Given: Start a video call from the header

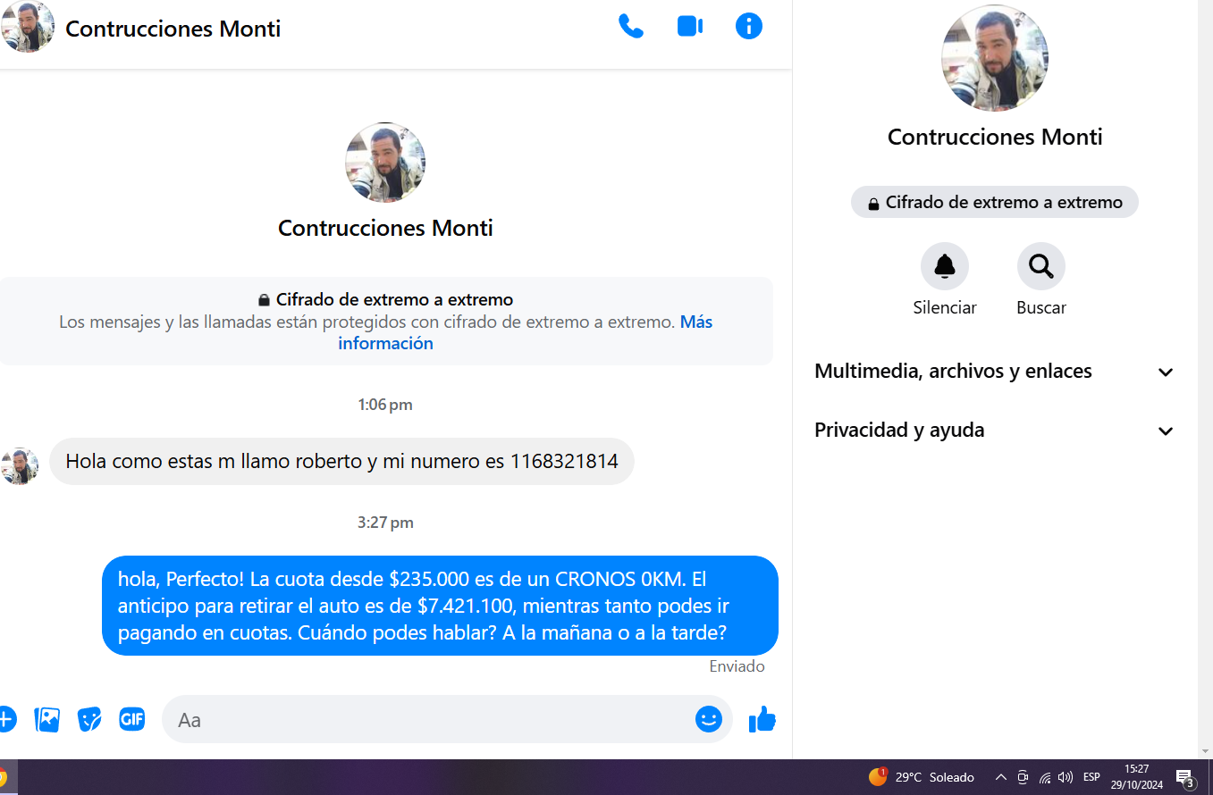Looking at the screenshot, I should 690,27.
